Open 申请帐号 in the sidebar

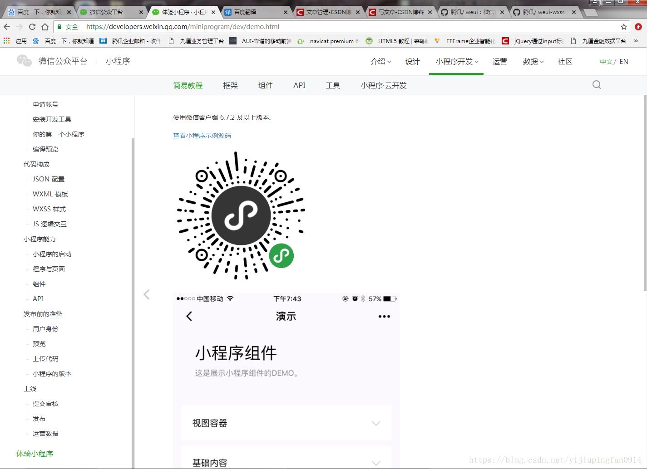[45, 104]
